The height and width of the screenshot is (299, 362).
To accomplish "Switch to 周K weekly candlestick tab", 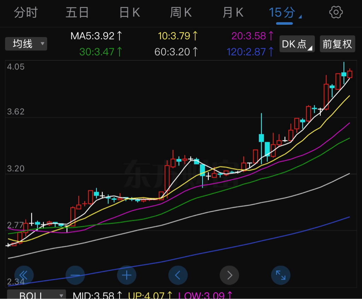I will pos(181,12).
